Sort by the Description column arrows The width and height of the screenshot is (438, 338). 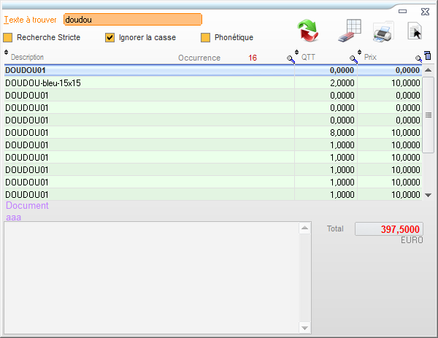7,53
